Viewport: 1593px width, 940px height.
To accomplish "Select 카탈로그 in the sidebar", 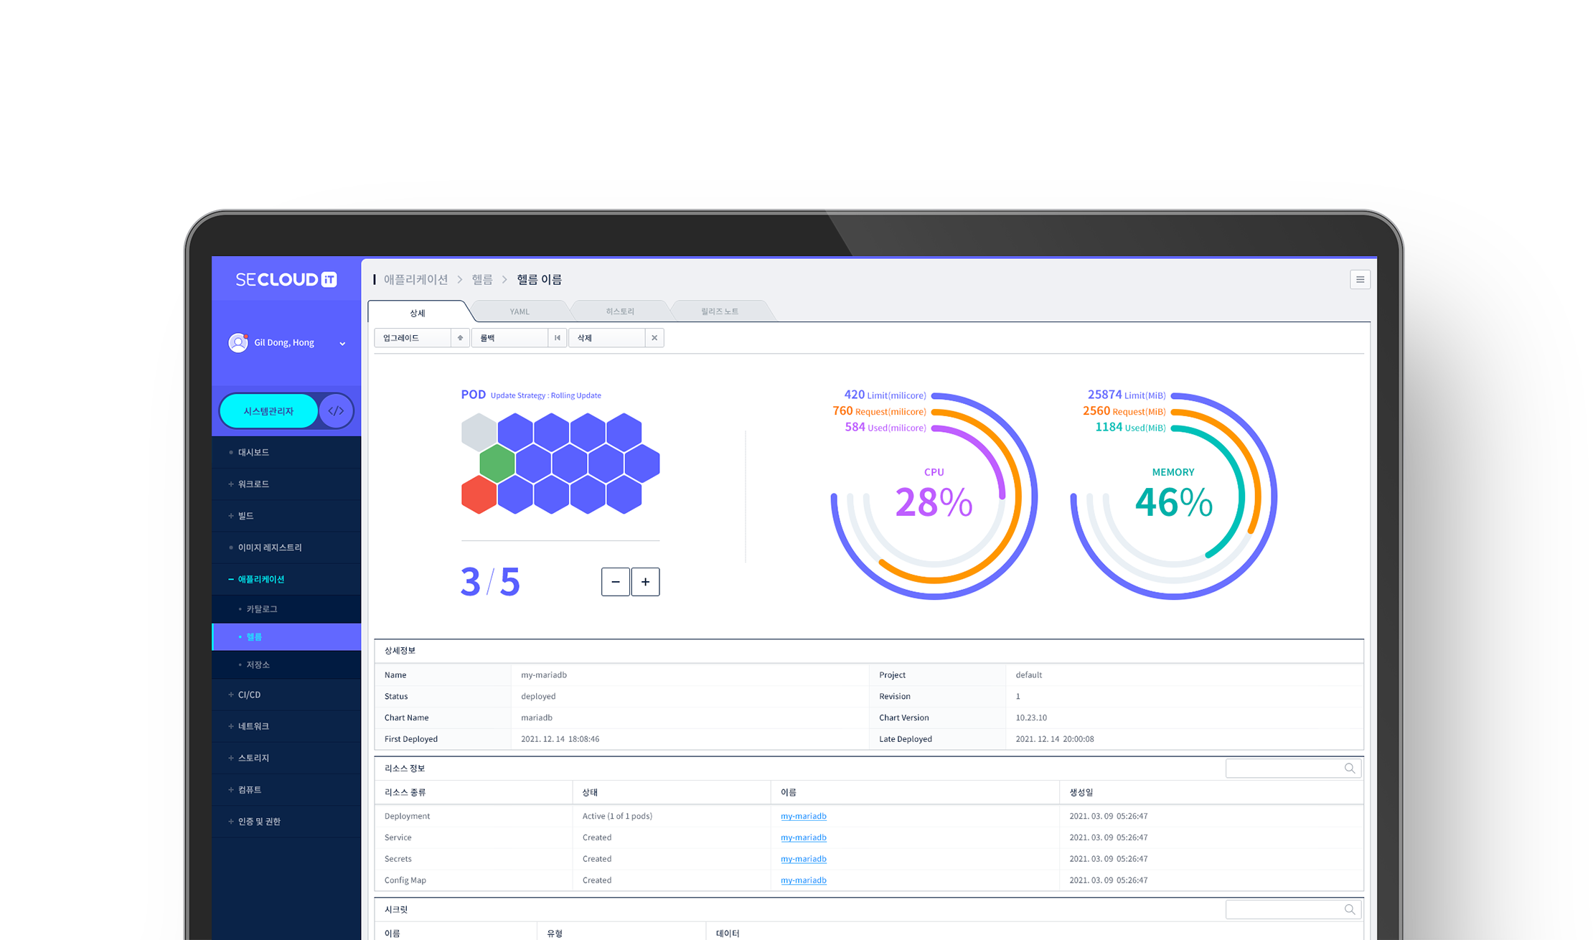I will pyautogui.click(x=262, y=609).
